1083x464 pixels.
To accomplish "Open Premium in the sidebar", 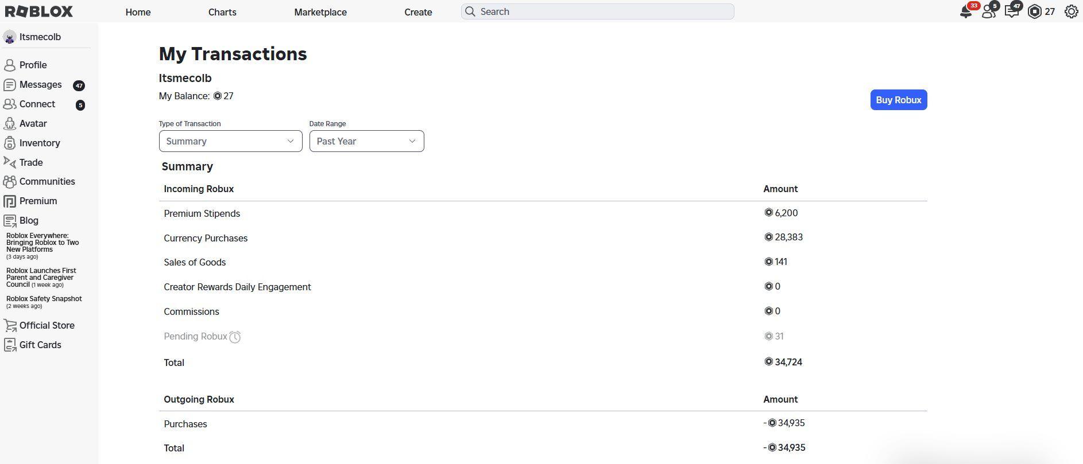I will click(x=38, y=201).
